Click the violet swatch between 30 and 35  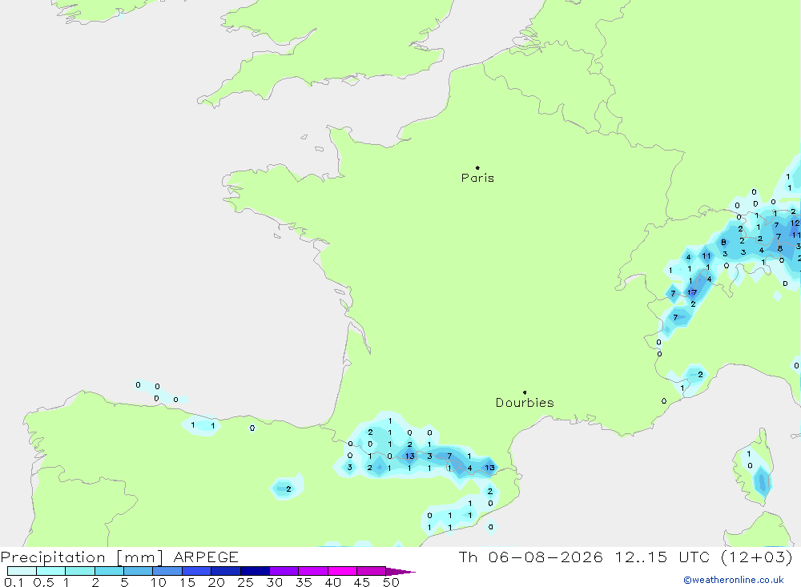click(284, 571)
